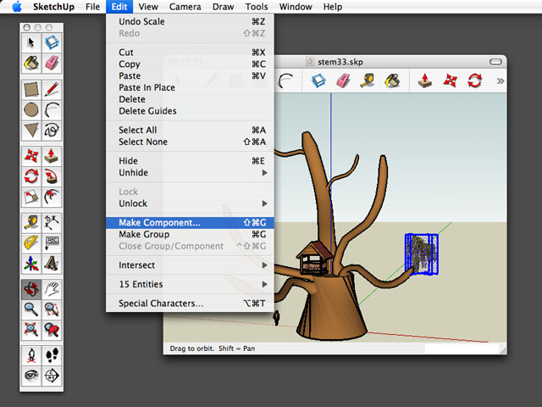Screen dimensions: 542x407
Task: Select the Tape Measure tool in palette
Action: (x=31, y=223)
